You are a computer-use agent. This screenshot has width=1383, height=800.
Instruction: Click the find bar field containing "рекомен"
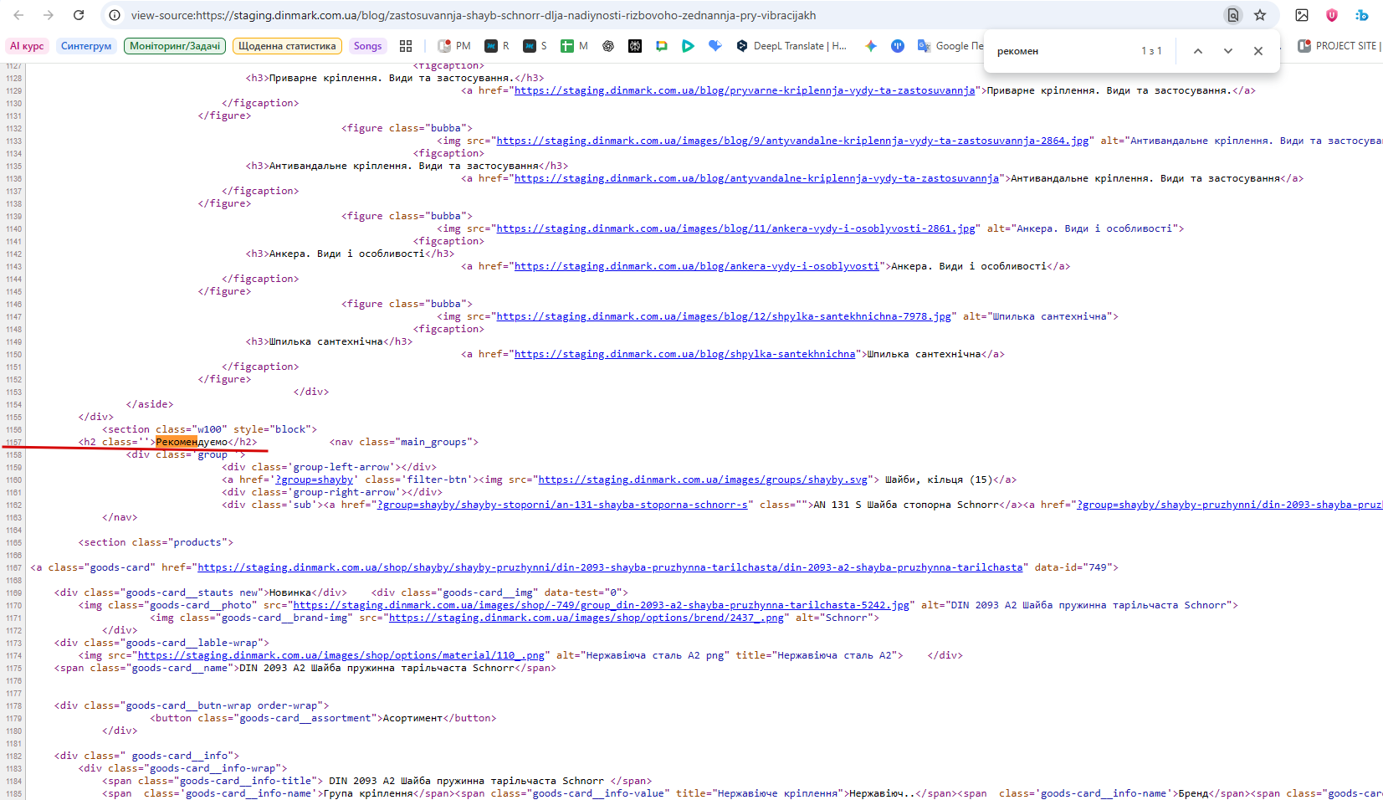pos(1063,51)
